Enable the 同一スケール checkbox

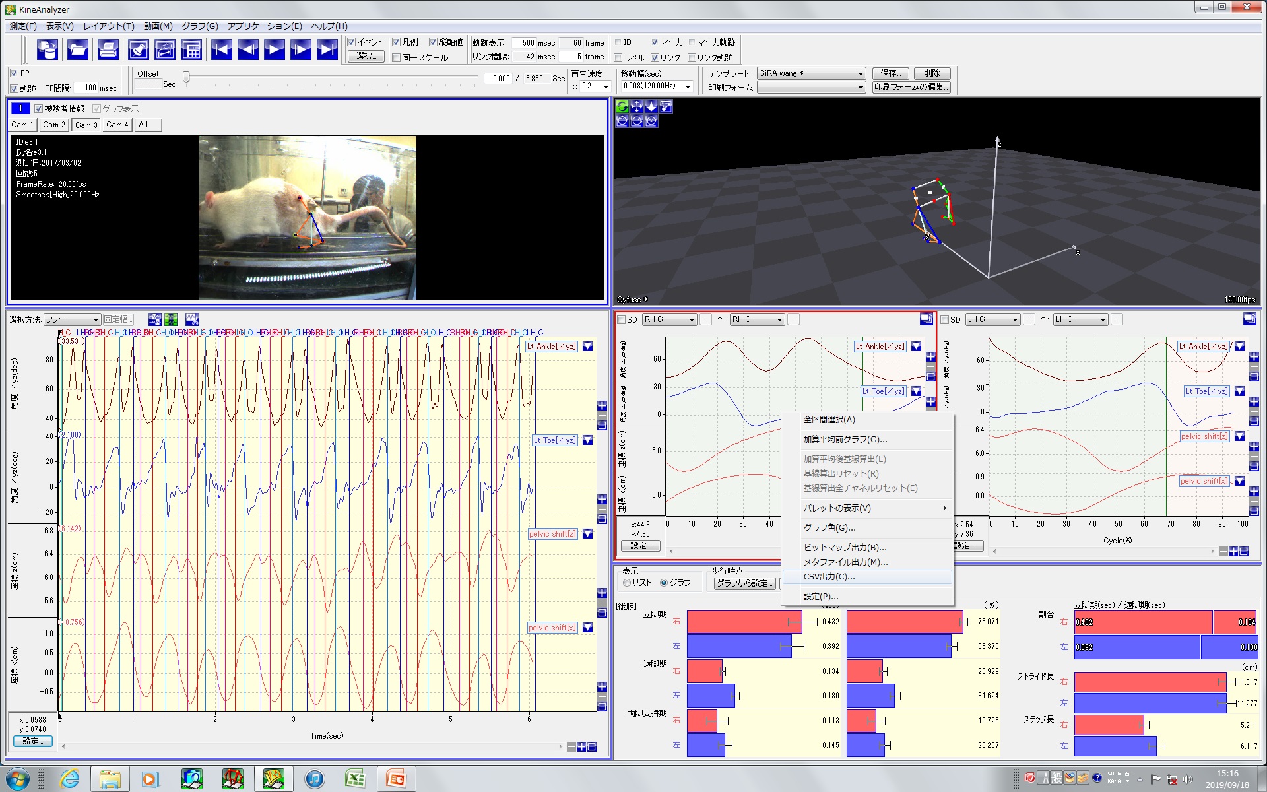pos(396,58)
